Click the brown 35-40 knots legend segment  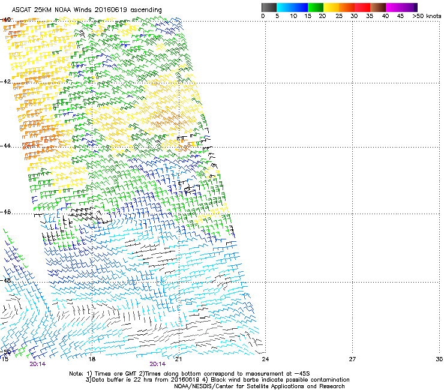pos(378,7)
